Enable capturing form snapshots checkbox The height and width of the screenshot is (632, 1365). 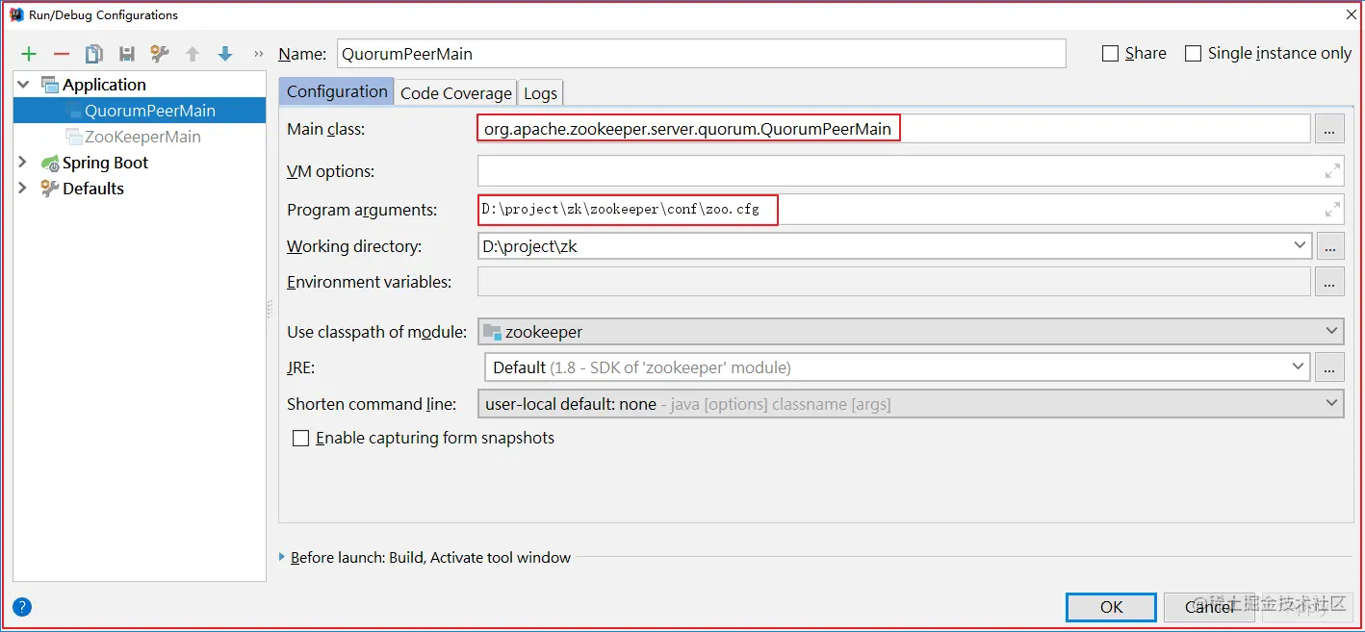[x=301, y=439]
